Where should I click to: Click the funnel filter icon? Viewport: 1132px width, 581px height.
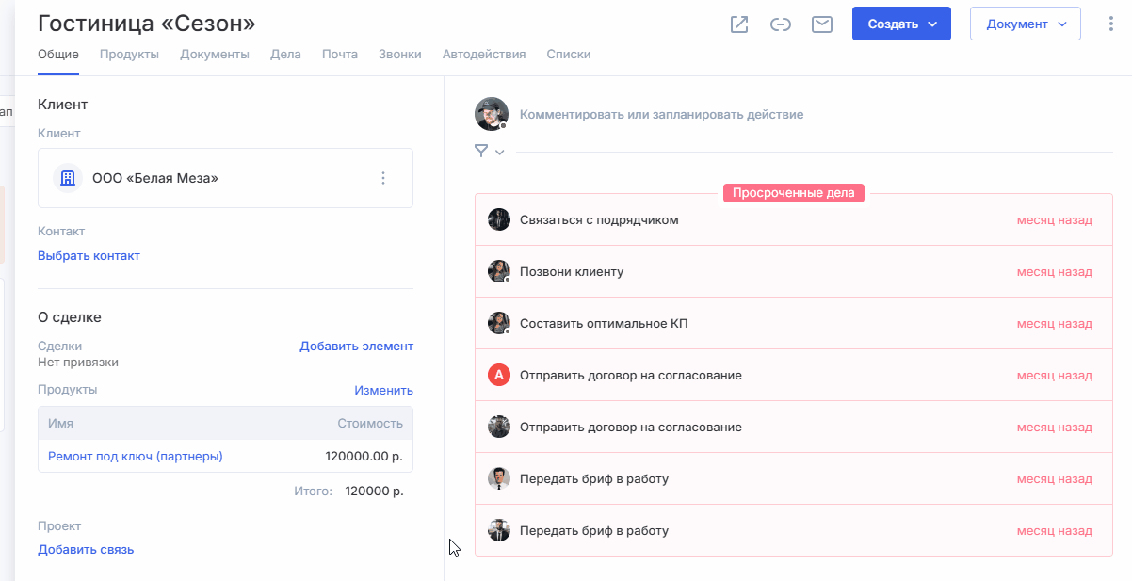tap(481, 151)
